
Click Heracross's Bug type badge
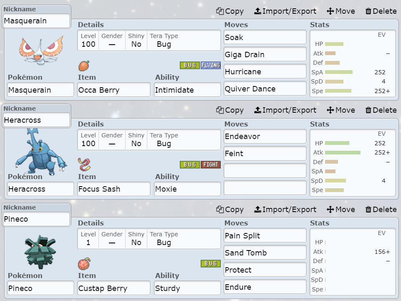coord(190,164)
